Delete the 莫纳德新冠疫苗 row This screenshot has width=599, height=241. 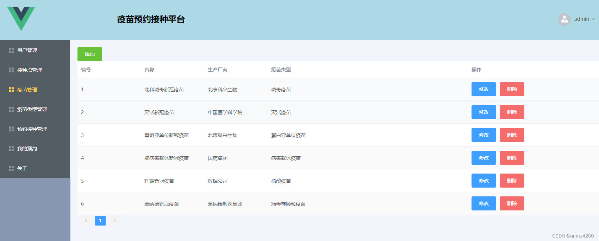point(512,203)
